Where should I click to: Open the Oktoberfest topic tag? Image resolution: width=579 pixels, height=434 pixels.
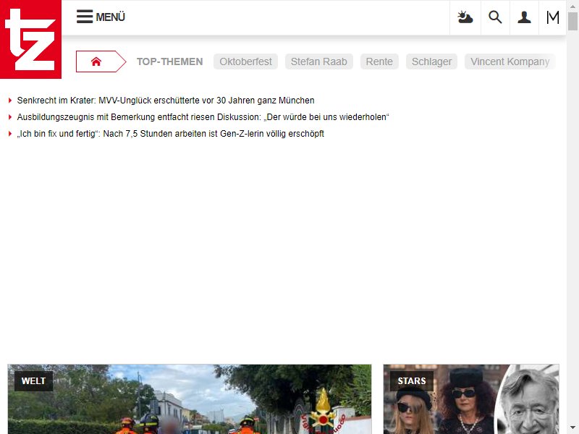(245, 61)
